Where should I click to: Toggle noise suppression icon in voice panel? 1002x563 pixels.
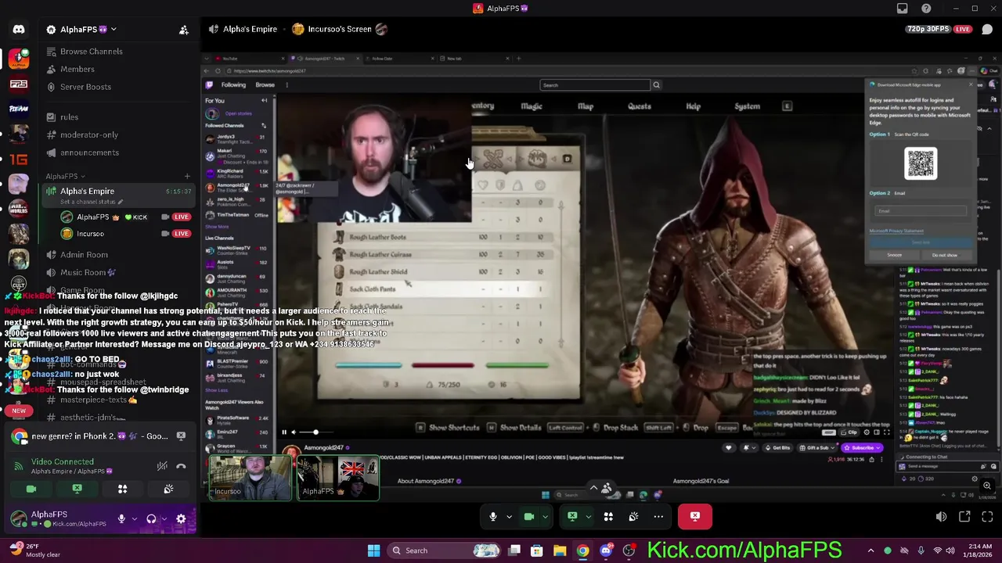[x=162, y=466]
